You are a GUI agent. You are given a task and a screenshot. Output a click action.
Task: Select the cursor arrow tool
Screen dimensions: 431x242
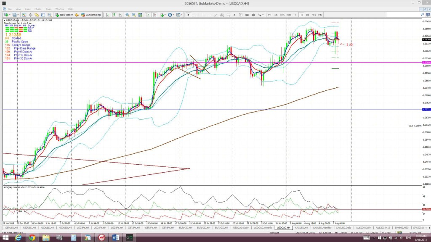pos(189,15)
